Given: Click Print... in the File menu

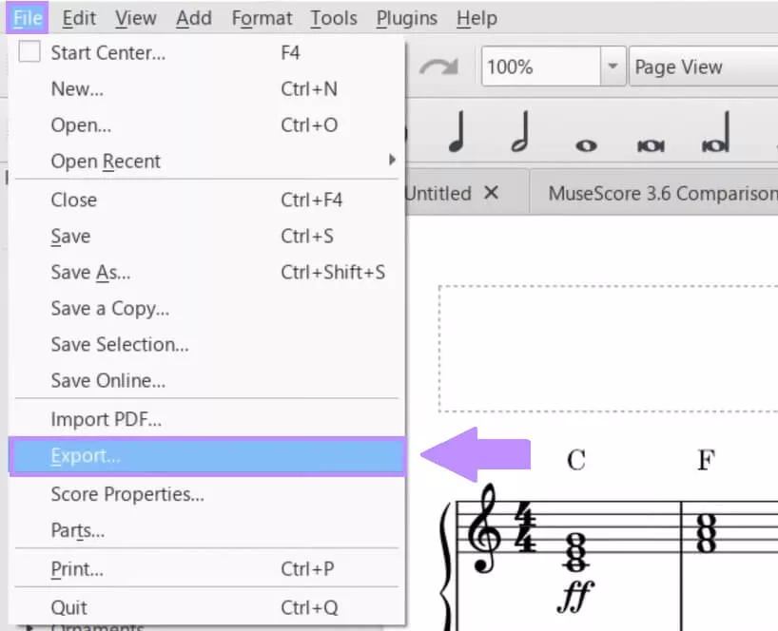Looking at the screenshot, I should pyautogui.click(x=76, y=568).
